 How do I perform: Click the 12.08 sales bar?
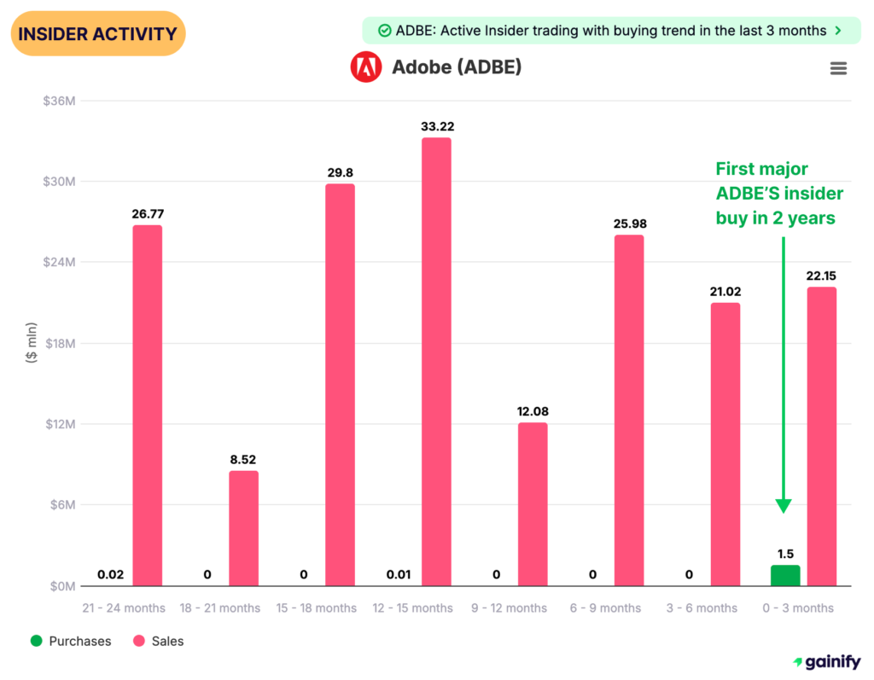533,504
